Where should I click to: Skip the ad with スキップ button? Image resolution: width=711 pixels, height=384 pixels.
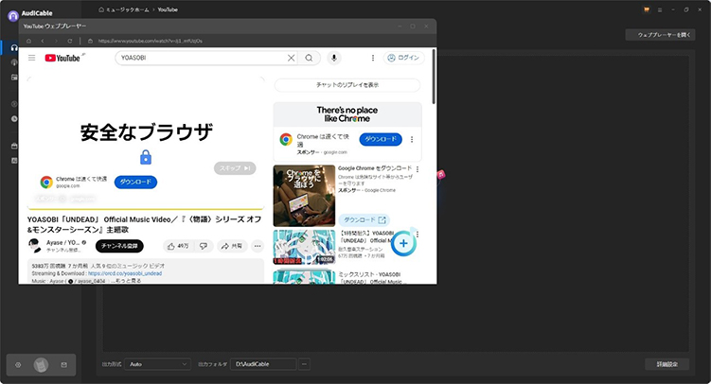click(x=235, y=168)
